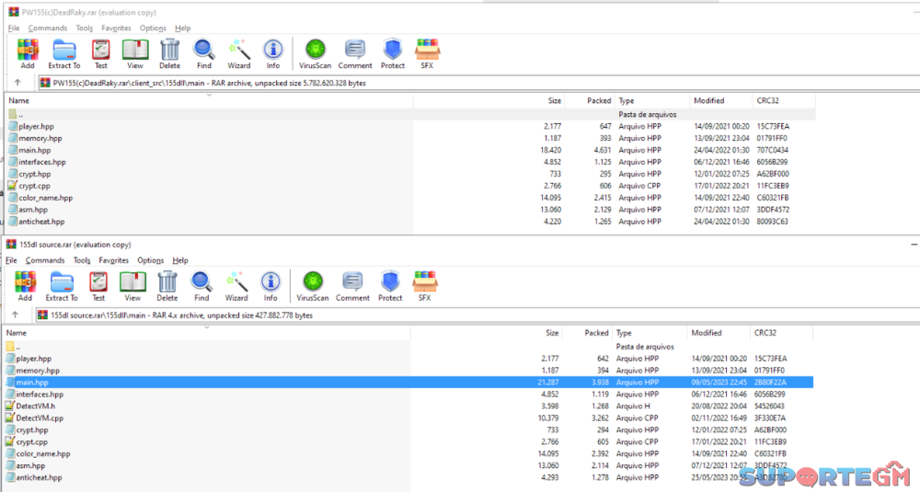This screenshot has width=920, height=492.
Task: Click the Info icon in top window
Action: click(x=272, y=53)
